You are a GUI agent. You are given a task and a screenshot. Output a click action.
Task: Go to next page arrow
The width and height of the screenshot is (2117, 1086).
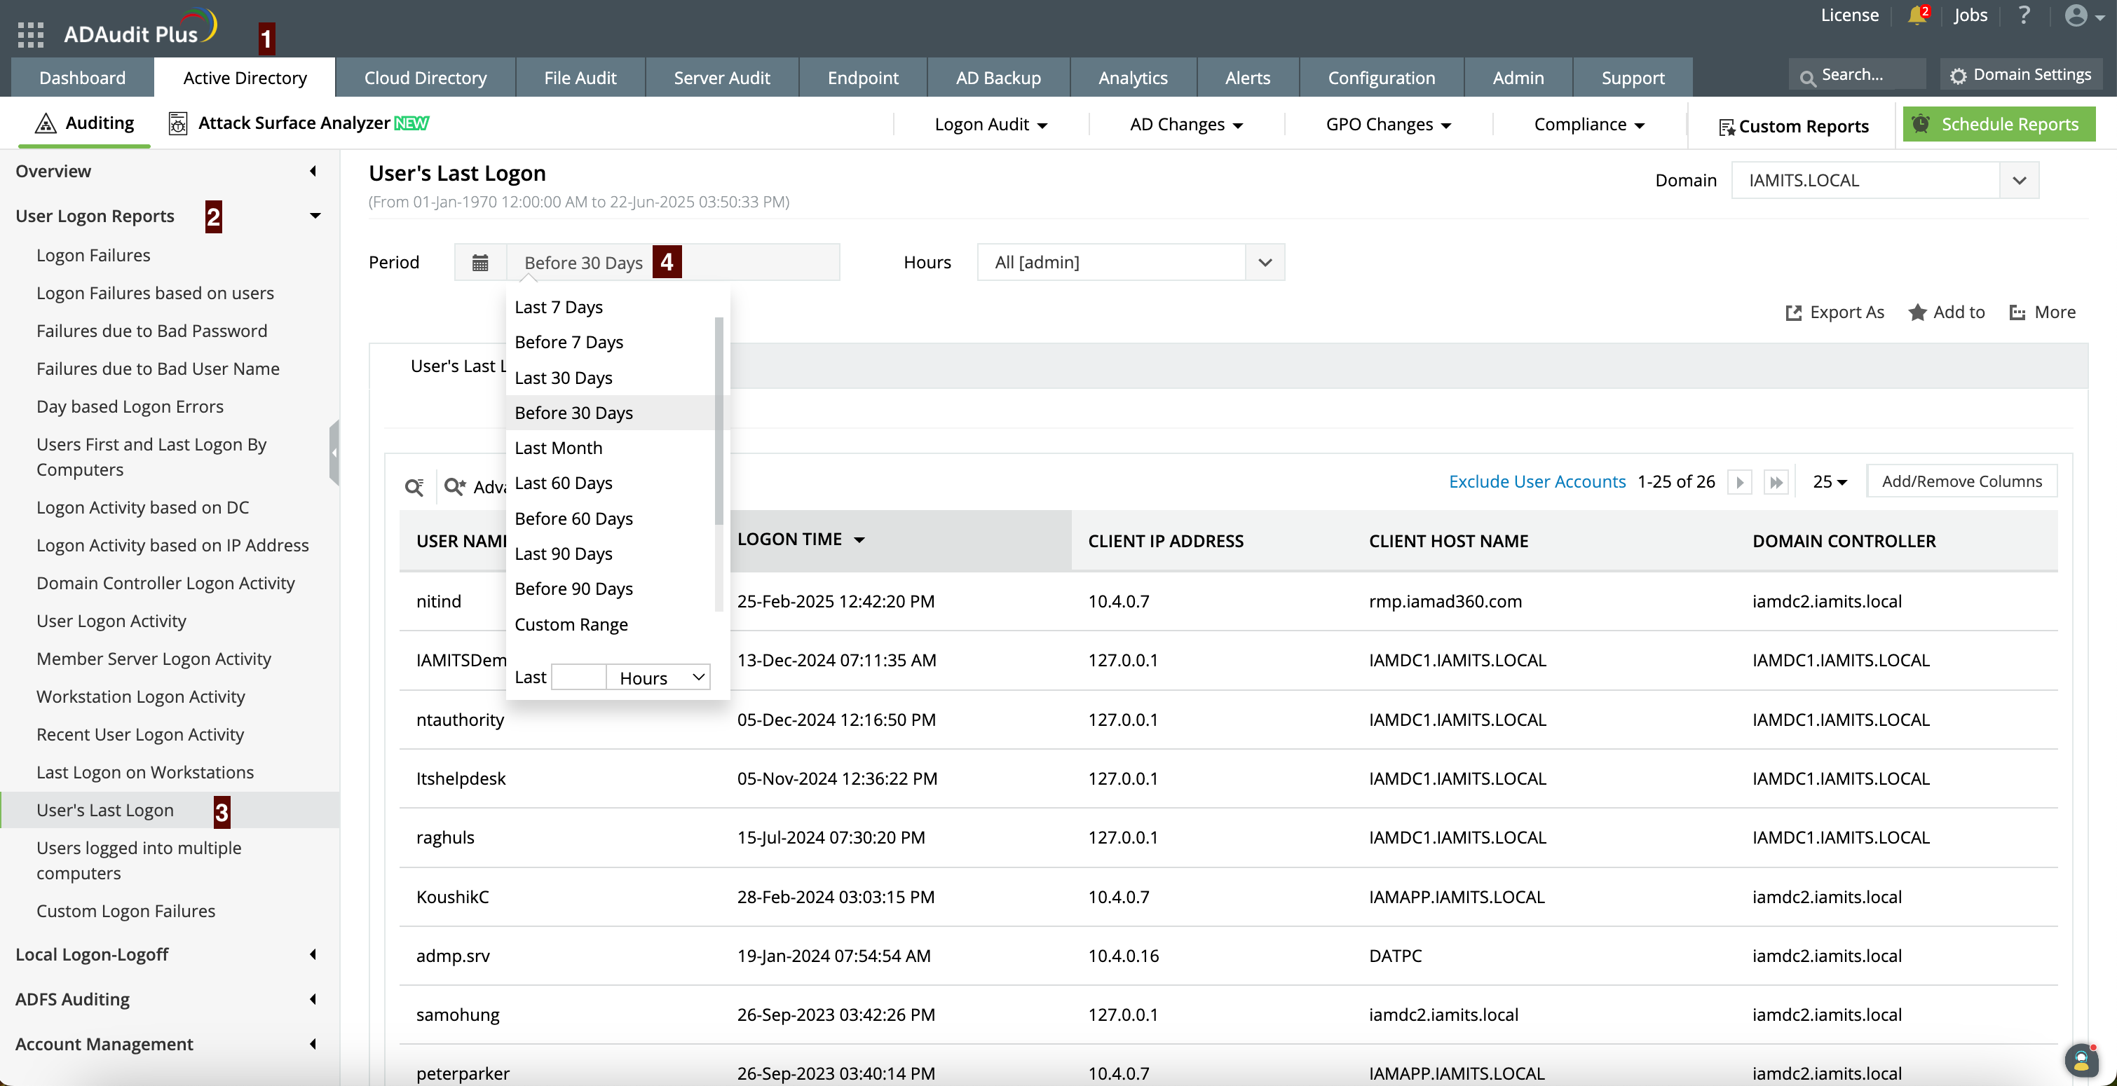click(x=1739, y=482)
